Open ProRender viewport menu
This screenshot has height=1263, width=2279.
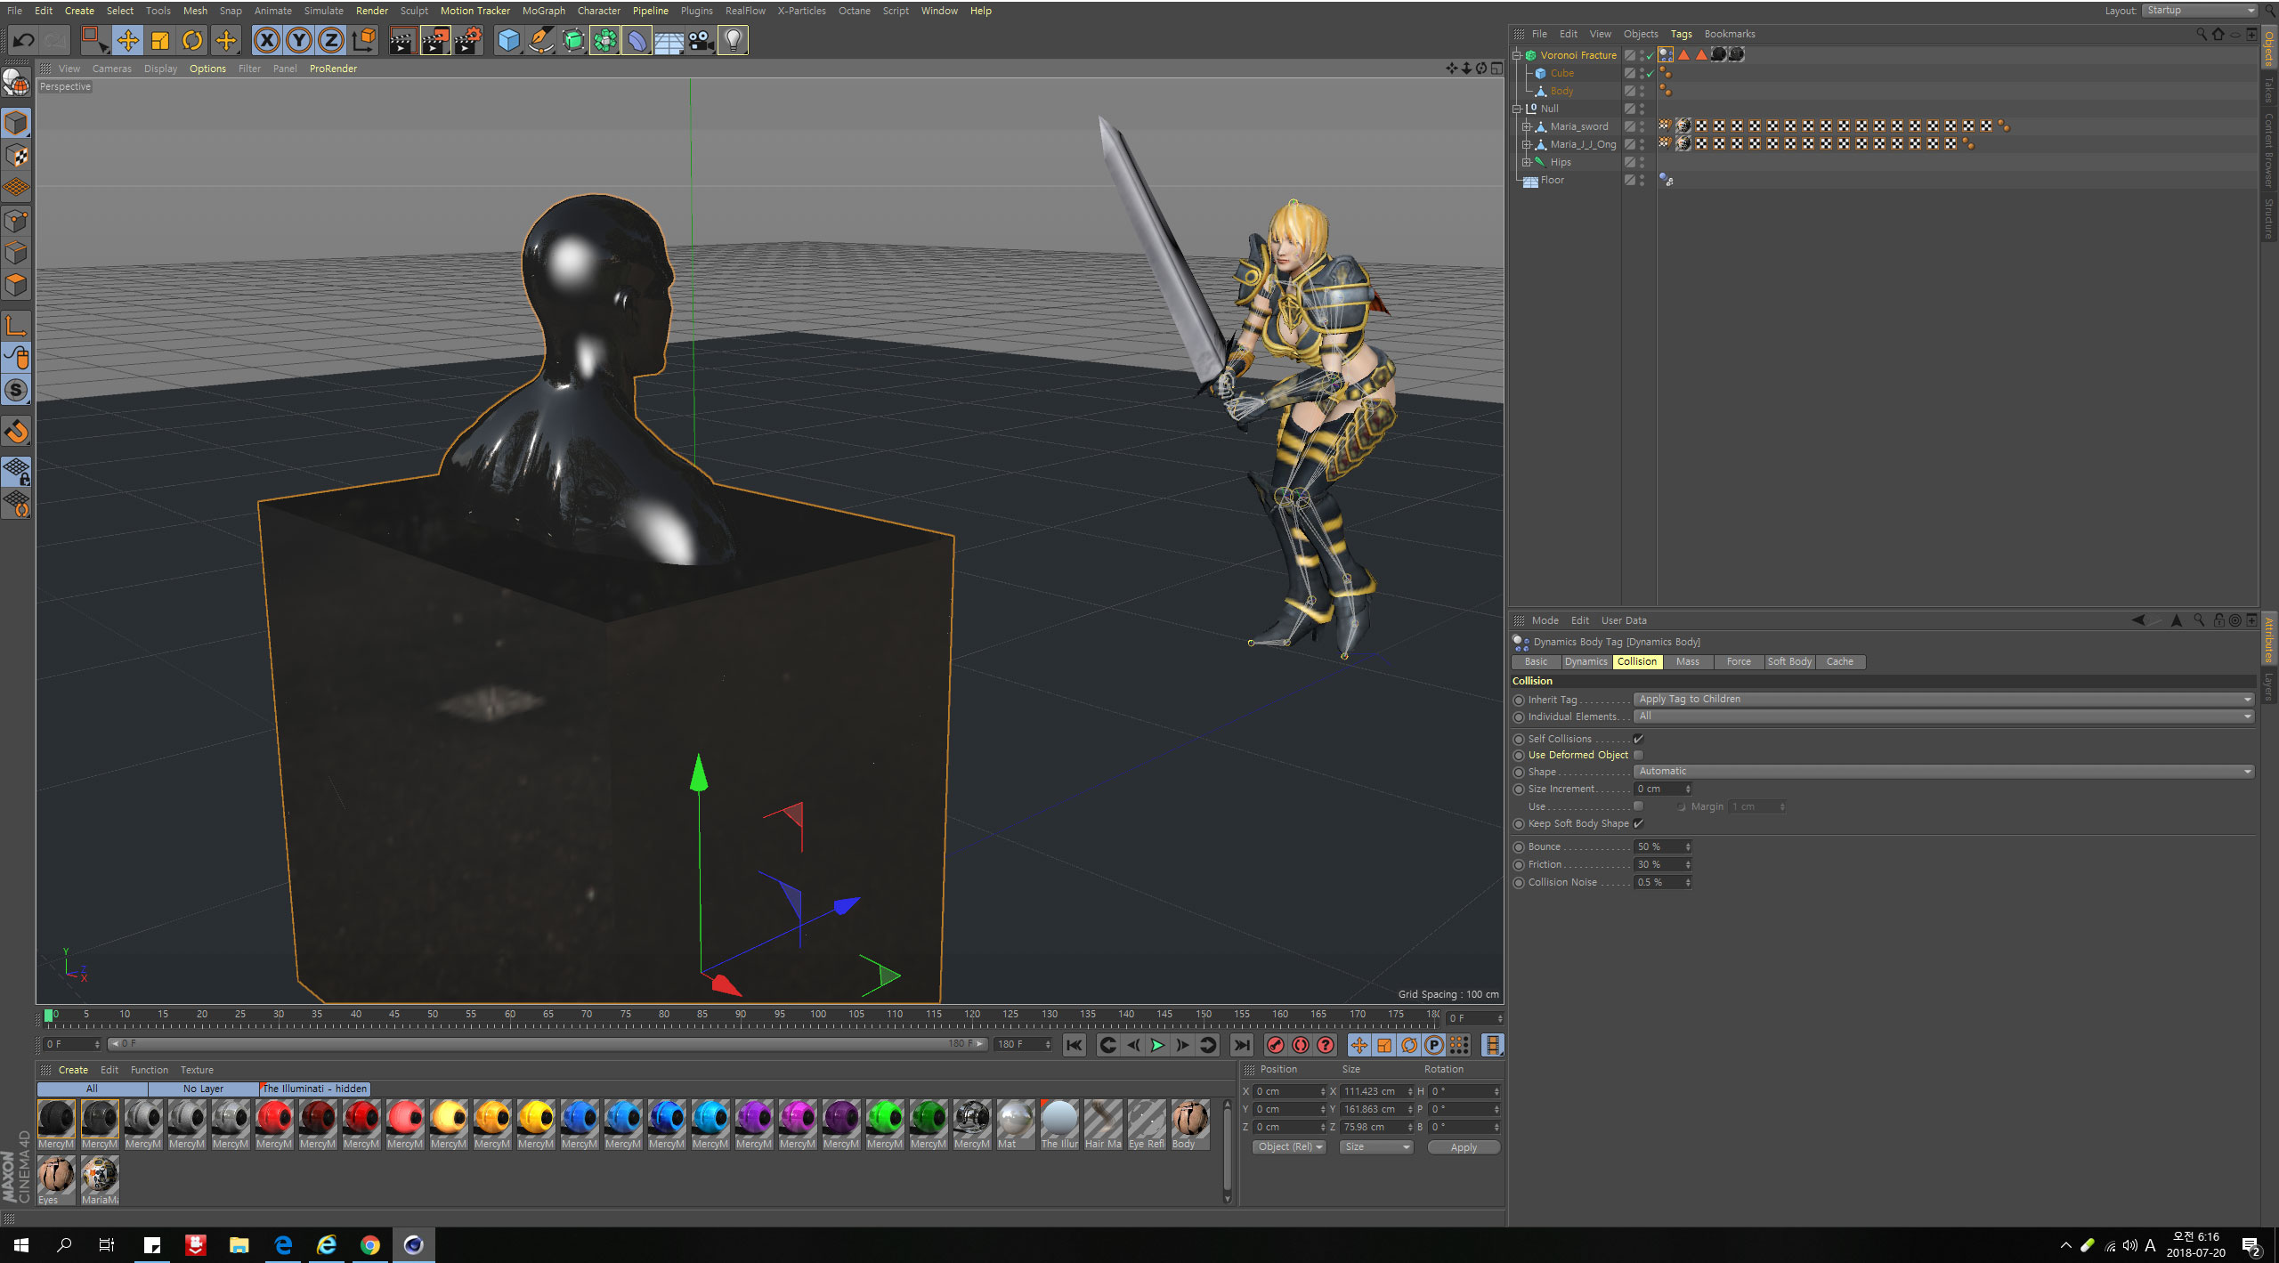(333, 69)
